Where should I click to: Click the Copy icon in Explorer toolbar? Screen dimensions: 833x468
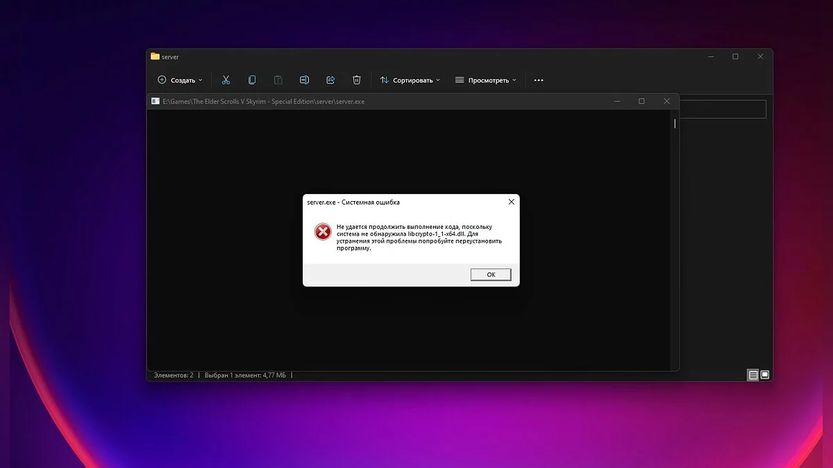[x=252, y=80]
